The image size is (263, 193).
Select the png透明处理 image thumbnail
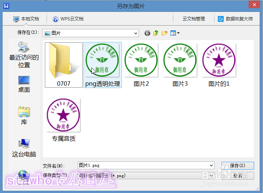[x=103, y=65]
